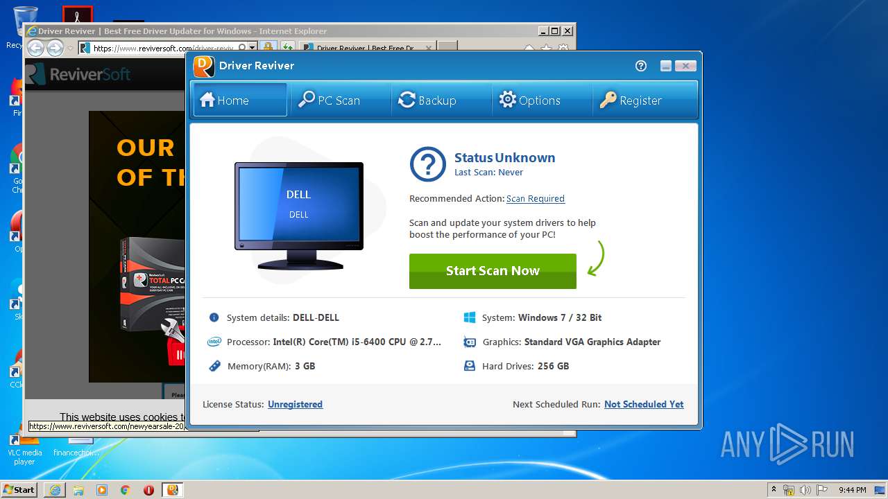Select the Driver Reviver browser tab

coord(366,48)
